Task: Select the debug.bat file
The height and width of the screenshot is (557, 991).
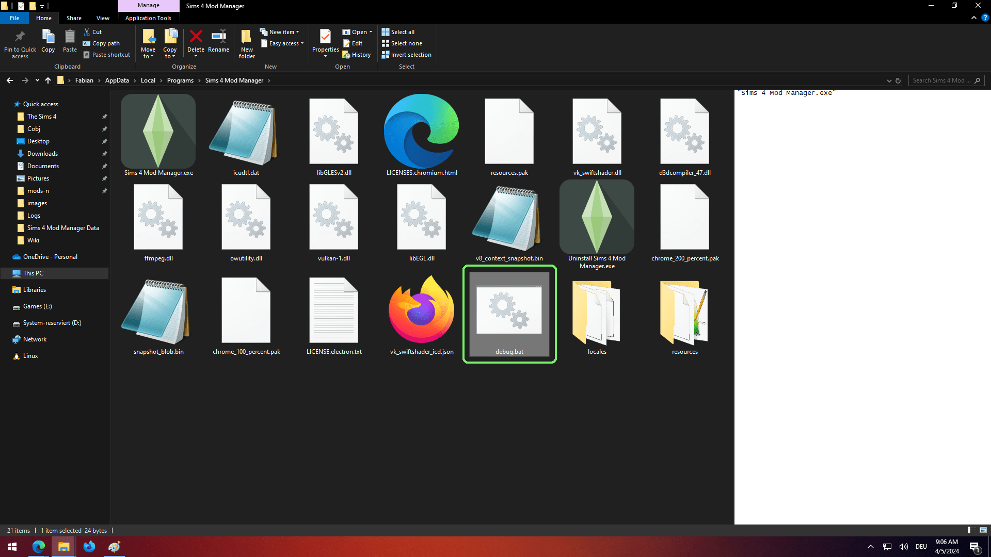Action: (x=509, y=314)
